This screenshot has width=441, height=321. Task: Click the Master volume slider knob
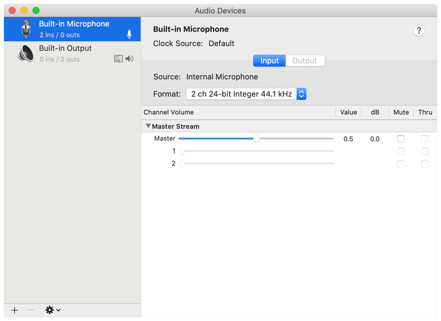(x=256, y=139)
